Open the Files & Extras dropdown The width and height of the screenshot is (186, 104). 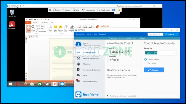[x=104, y=10]
